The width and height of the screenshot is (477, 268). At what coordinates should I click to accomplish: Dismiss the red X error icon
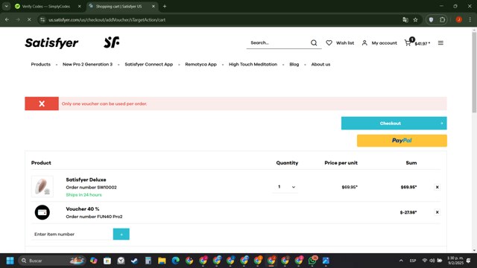click(x=42, y=103)
